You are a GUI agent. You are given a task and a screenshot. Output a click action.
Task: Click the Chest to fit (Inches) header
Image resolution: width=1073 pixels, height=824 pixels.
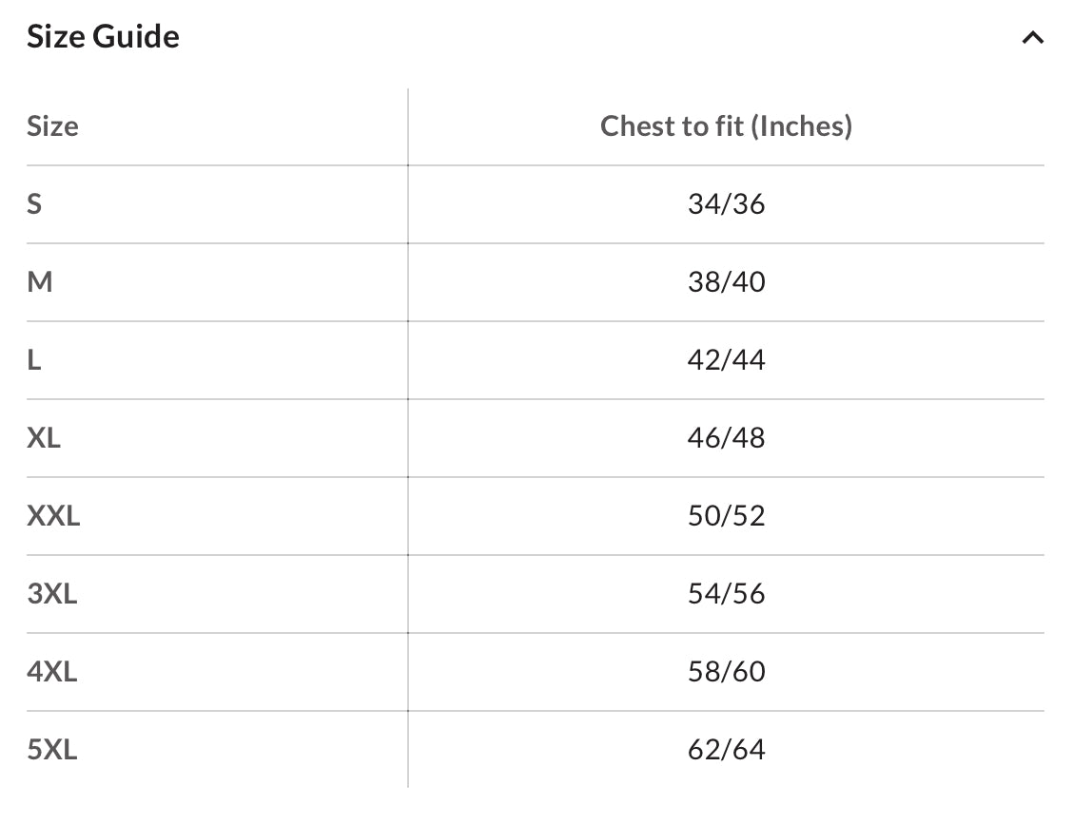tap(726, 126)
